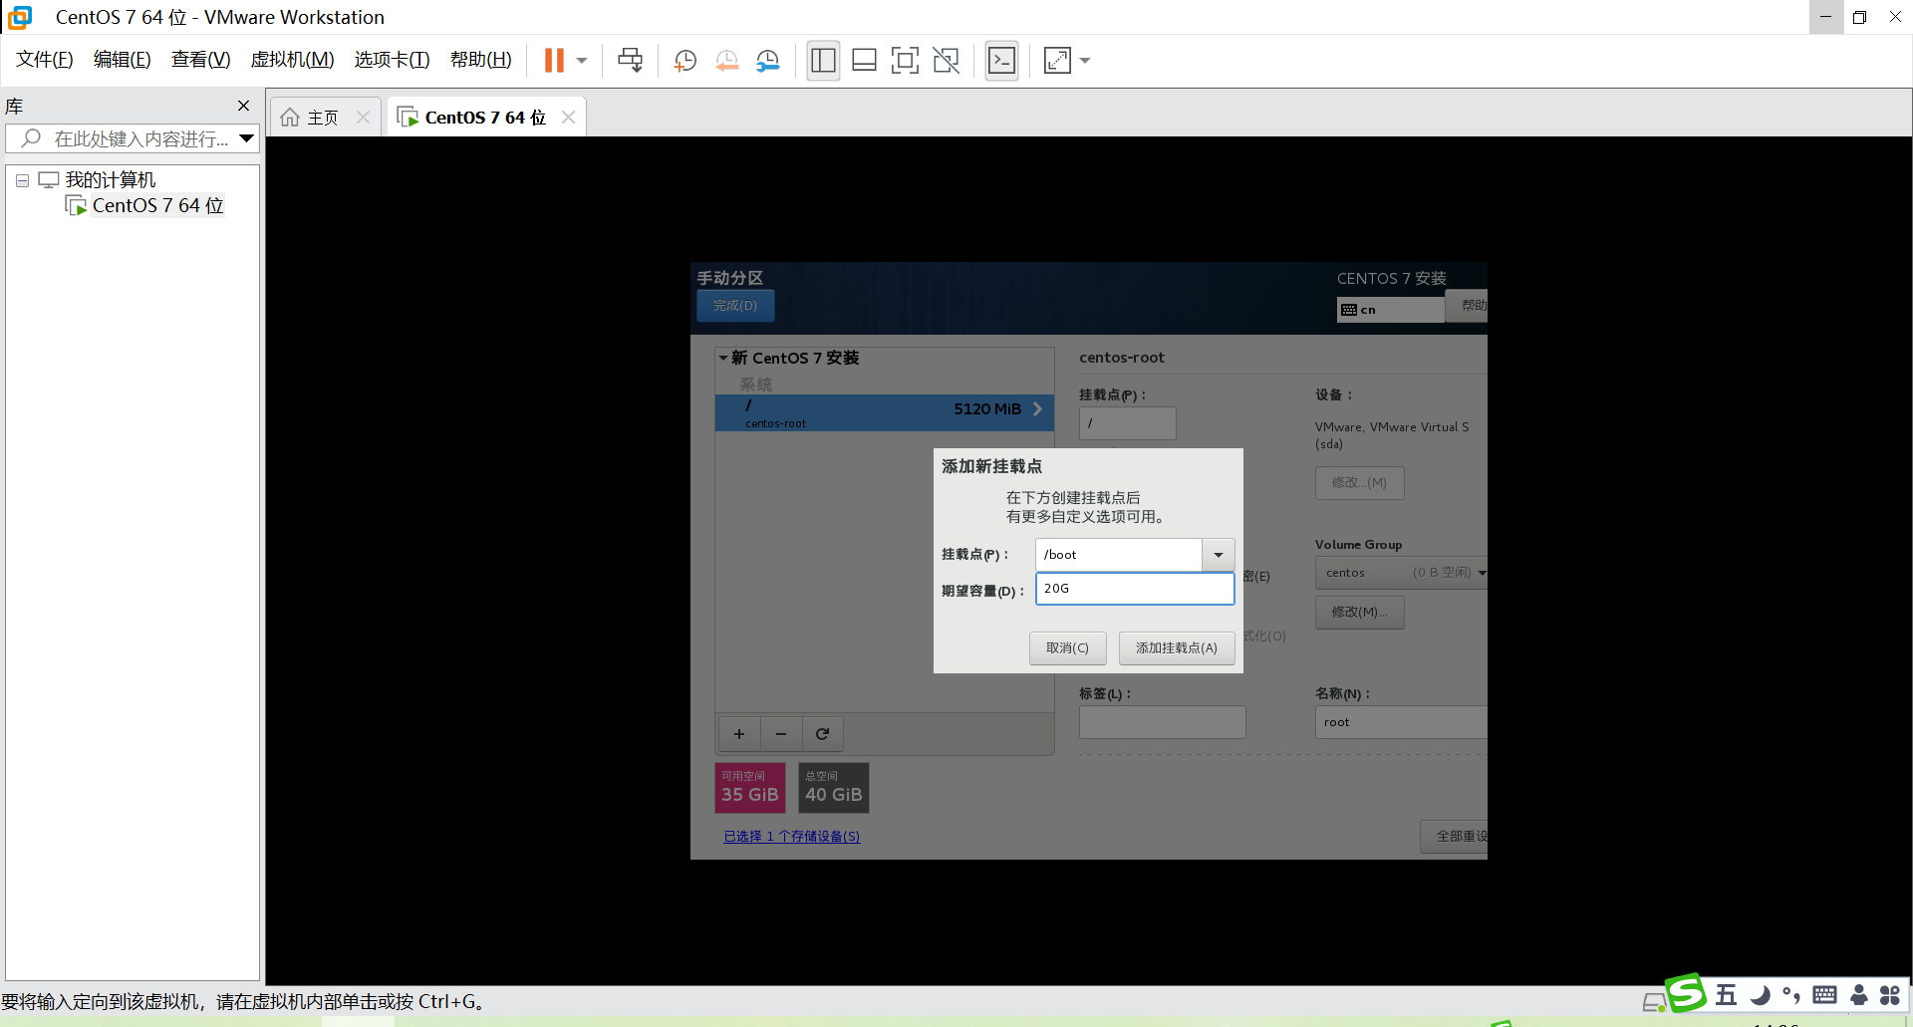Open the 文件(F) menu
Screen dimensions: 1913x1027
tap(45, 60)
